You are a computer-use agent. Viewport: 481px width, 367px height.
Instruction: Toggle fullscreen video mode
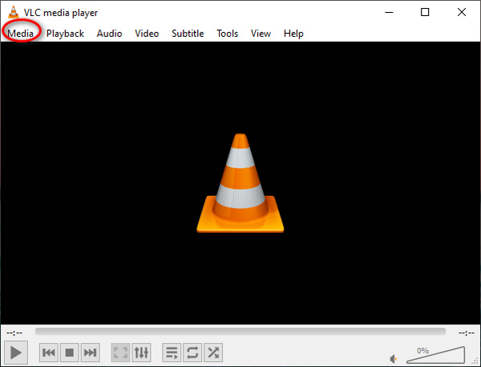pos(120,353)
